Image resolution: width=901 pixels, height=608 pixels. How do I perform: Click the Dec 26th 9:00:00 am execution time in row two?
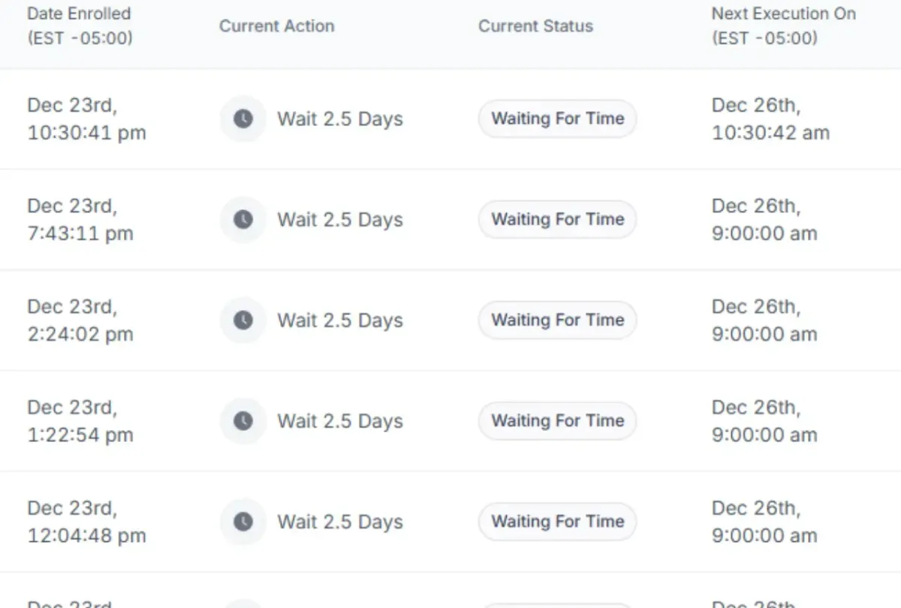coord(764,219)
